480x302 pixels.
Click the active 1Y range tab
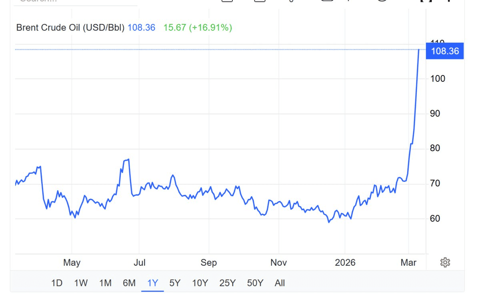153,283
